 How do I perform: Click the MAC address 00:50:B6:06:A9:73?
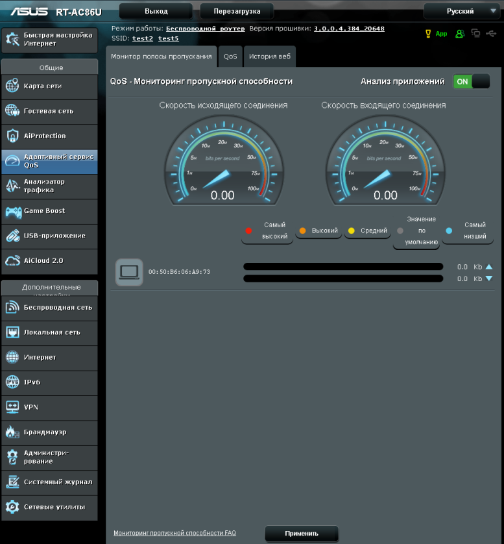coord(179,271)
